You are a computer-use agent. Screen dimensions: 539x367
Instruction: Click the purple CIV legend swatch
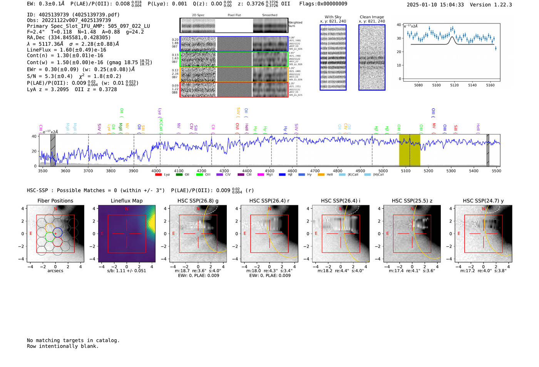pyautogui.click(x=220, y=175)
